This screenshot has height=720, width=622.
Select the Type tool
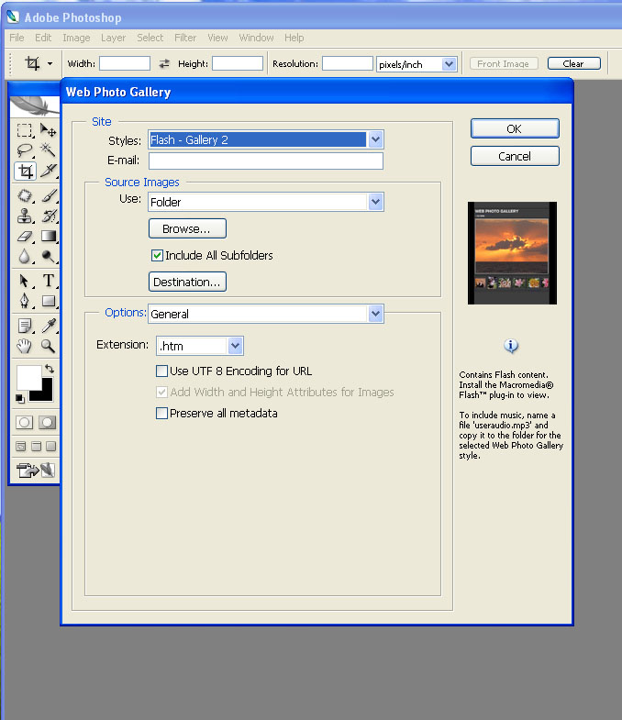[x=48, y=281]
